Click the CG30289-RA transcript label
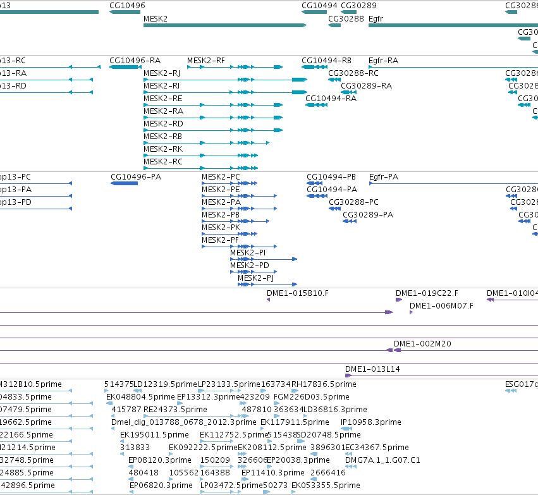Image resolution: width=538 pixels, height=495 pixels. pos(366,86)
